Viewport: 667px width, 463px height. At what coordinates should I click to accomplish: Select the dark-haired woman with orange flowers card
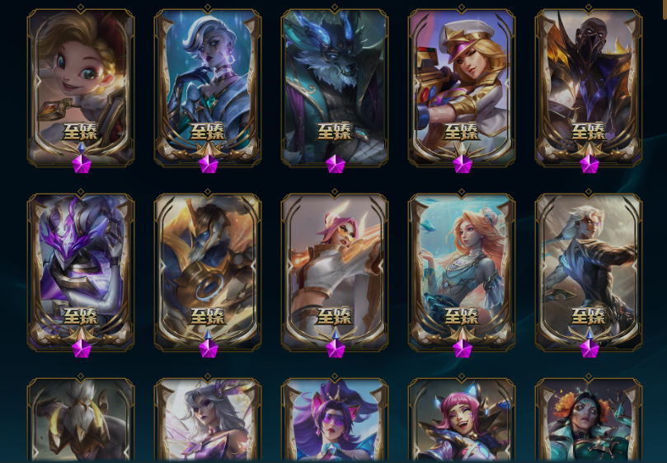tap(589, 420)
